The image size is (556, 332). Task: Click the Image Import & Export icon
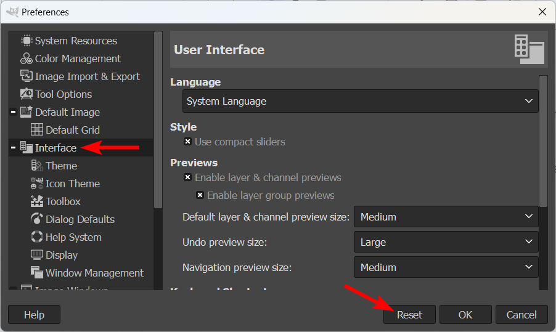click(x=26, y=76)
